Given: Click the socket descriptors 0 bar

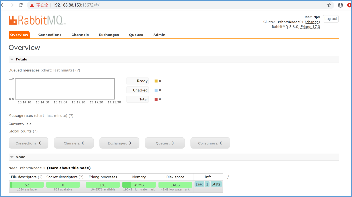Looking at the screenshot, I should coord(63,185).
